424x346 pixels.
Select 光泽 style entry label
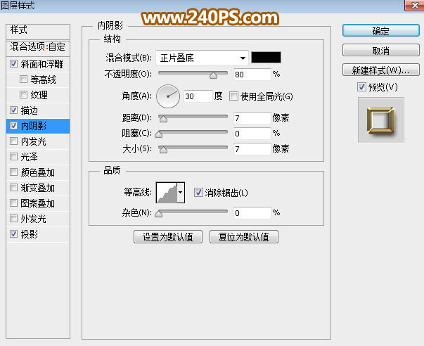[x=30, y=157]
